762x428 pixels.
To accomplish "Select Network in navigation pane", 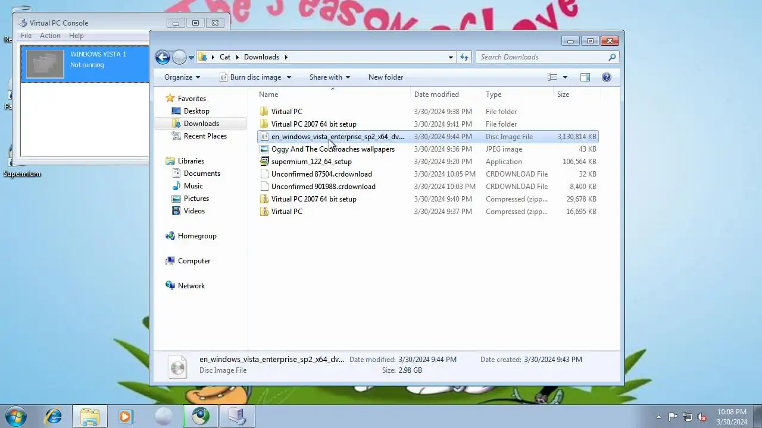I will 191,286.
